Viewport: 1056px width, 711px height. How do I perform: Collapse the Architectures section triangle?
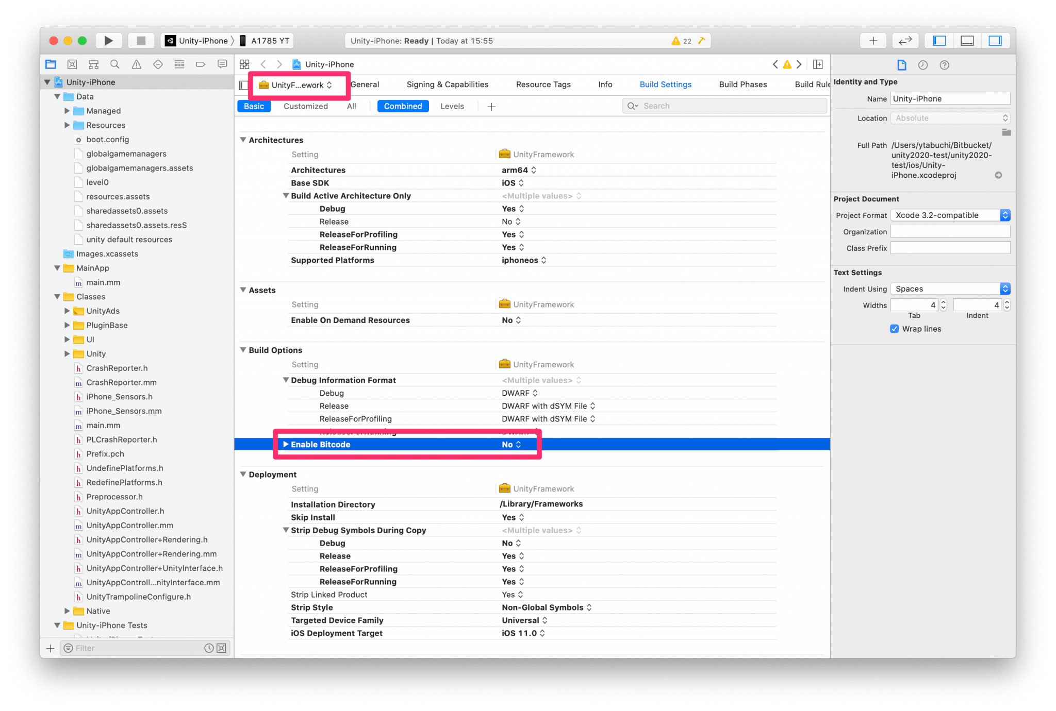[x=243, y=140]
